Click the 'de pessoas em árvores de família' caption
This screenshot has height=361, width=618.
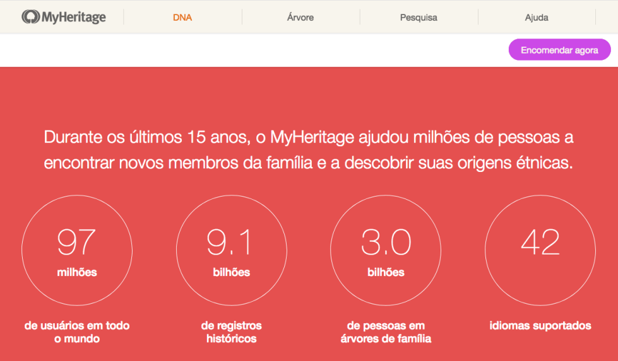tap(386, 332)
